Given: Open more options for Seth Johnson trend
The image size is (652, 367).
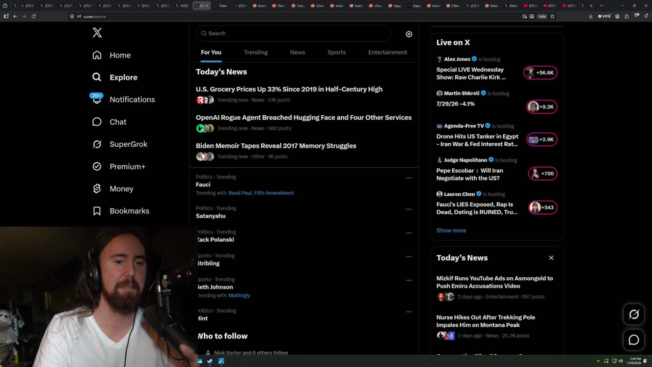Looking at the screenshot, I should point(409,280).
